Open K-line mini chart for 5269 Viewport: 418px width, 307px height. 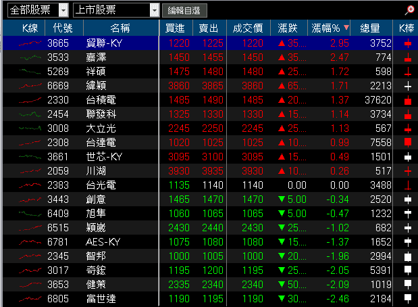[30, 72]
